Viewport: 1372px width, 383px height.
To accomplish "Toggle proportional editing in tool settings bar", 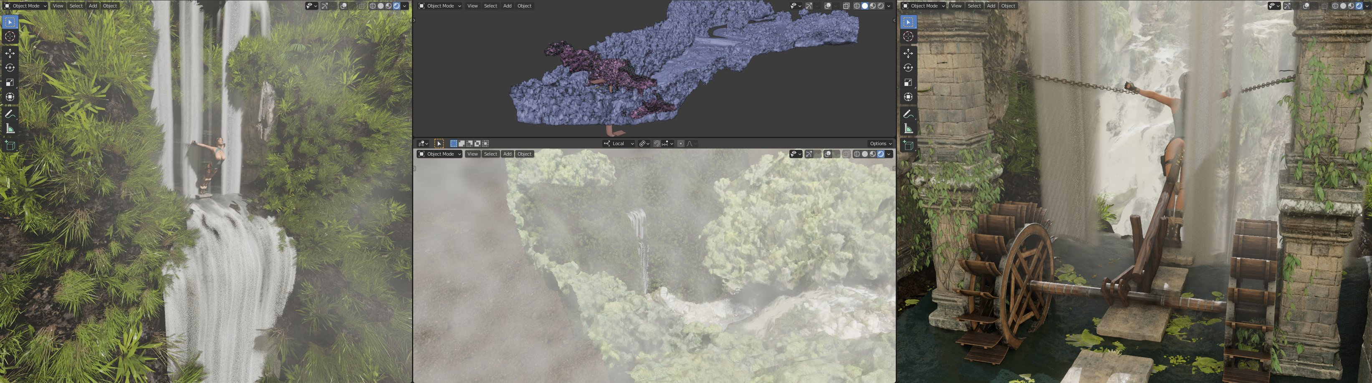I will (681, 143).
